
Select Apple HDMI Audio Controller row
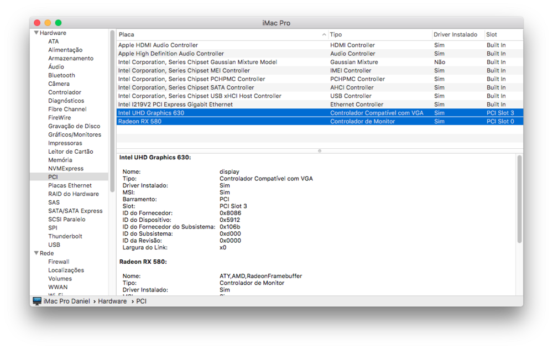point(158,45)
